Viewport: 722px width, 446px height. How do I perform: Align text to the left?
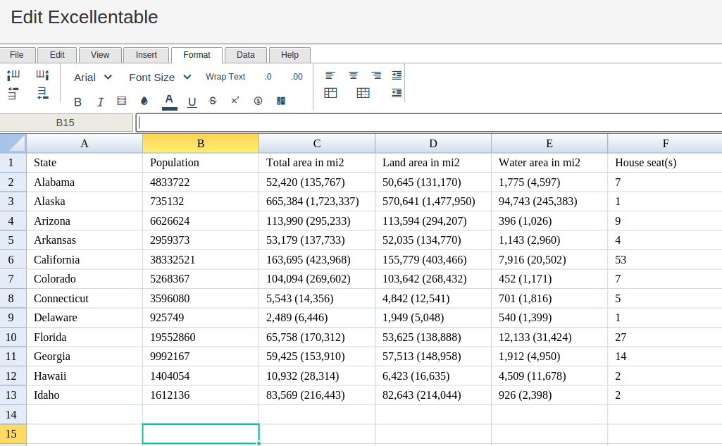[x=330, y=75]
